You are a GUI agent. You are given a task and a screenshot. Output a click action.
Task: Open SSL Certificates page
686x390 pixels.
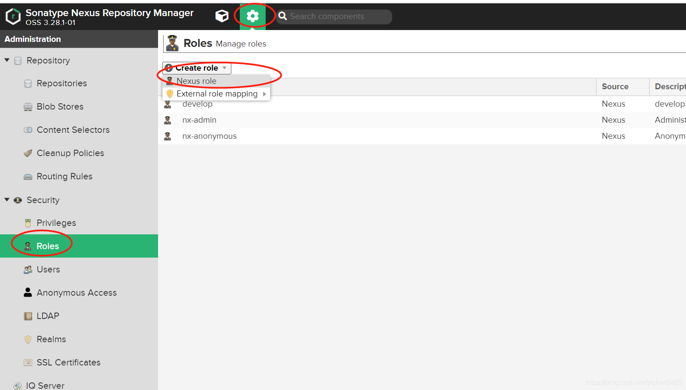click(69, 363)
